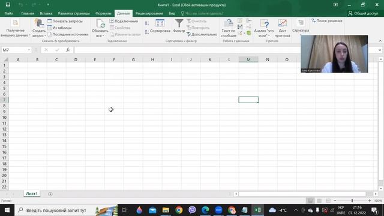Open Получение внешних данных dropdown
Screen dimensions: 384x216
click(15, 28)
